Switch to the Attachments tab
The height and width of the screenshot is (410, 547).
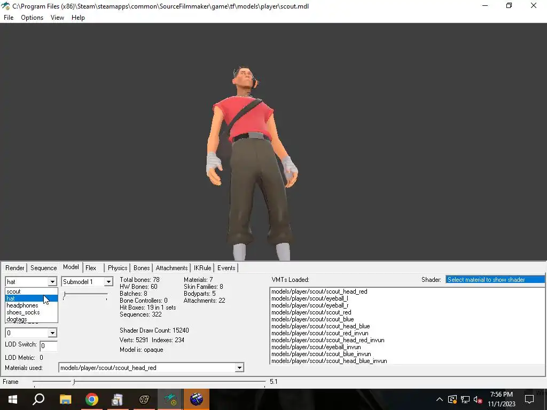(x=171, y=268)
